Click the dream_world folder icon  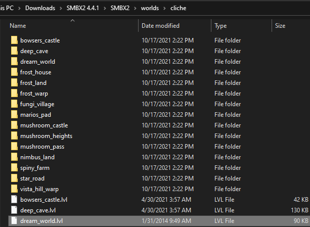14,62
